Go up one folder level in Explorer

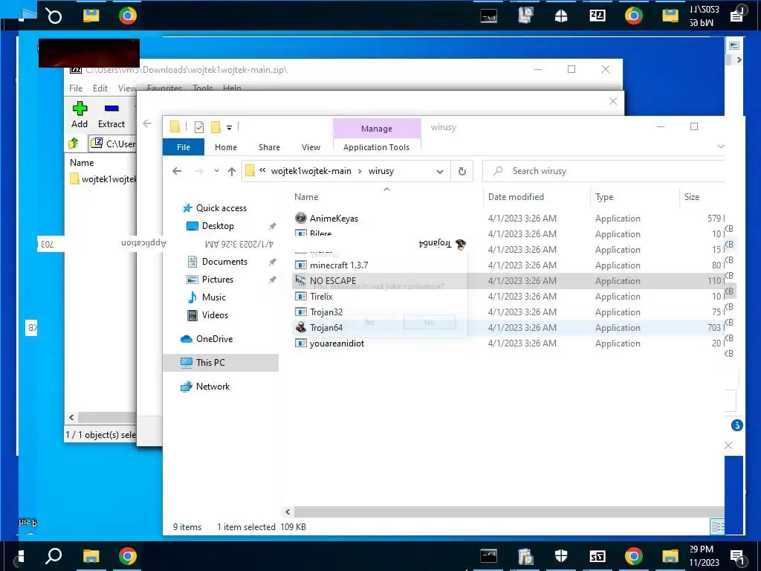(x=232, y=171)
